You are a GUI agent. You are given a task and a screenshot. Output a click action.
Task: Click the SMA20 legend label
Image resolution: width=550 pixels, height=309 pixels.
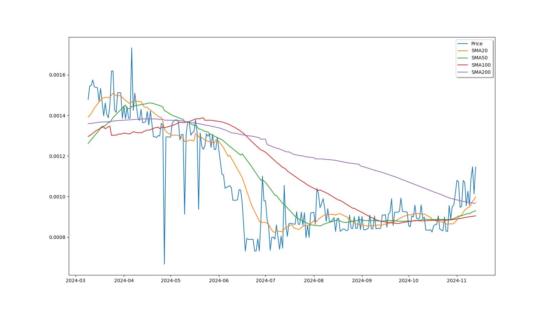coord(479,51)
